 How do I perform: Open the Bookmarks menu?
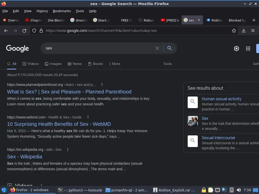62,11
